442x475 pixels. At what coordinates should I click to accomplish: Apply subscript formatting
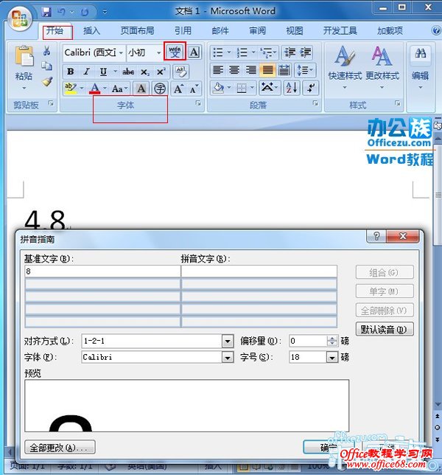144,72
